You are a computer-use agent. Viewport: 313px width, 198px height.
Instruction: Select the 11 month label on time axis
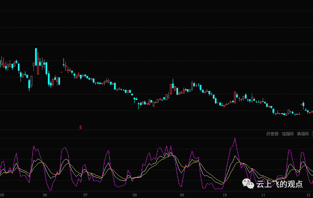pyautogui.click(x=263, y=195)
